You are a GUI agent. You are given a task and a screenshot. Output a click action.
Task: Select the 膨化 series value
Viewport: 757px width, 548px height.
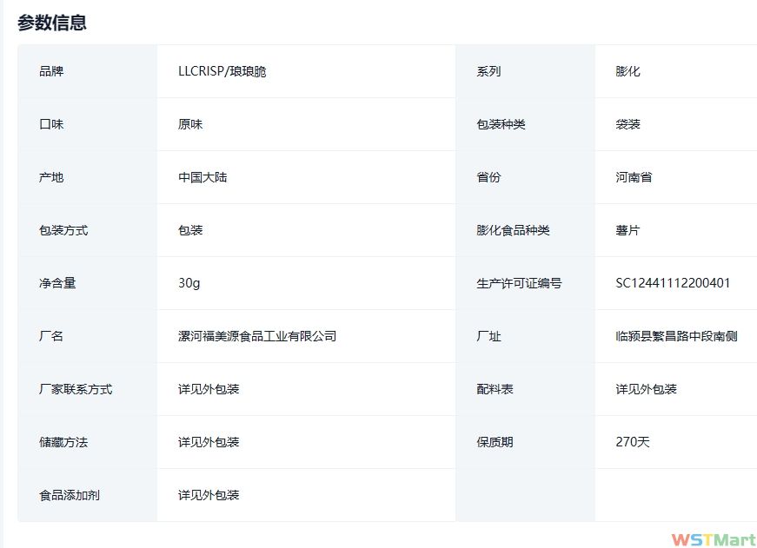pyautogui.click(x=628, y=71)
